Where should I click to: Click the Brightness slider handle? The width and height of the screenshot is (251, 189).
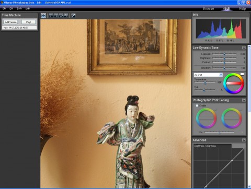click(x=224, y=58)
